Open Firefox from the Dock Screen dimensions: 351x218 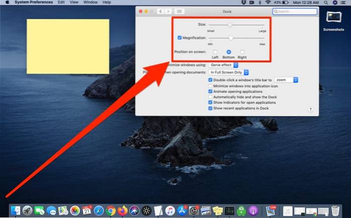(x=122, y=210)
